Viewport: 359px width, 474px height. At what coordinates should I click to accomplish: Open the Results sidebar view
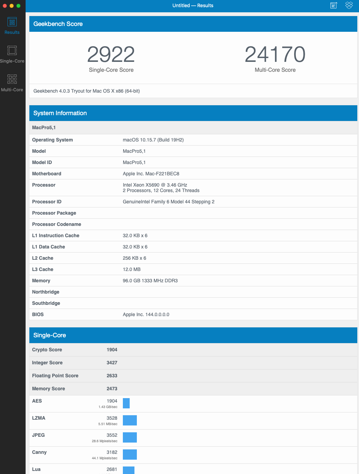click(x=12, y=26)
